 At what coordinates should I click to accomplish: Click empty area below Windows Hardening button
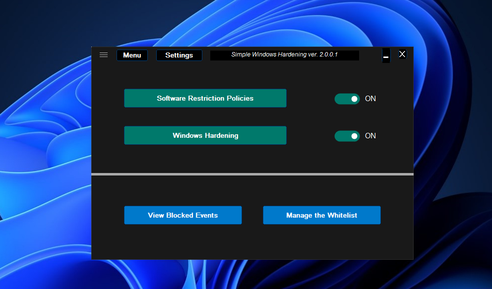(205, 159)
